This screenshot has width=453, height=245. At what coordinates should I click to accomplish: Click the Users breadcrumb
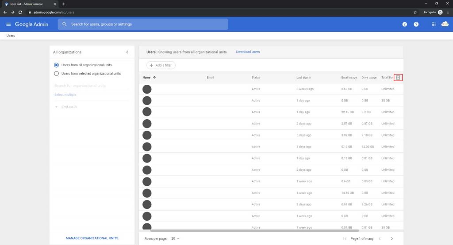(x=11, y=35)
